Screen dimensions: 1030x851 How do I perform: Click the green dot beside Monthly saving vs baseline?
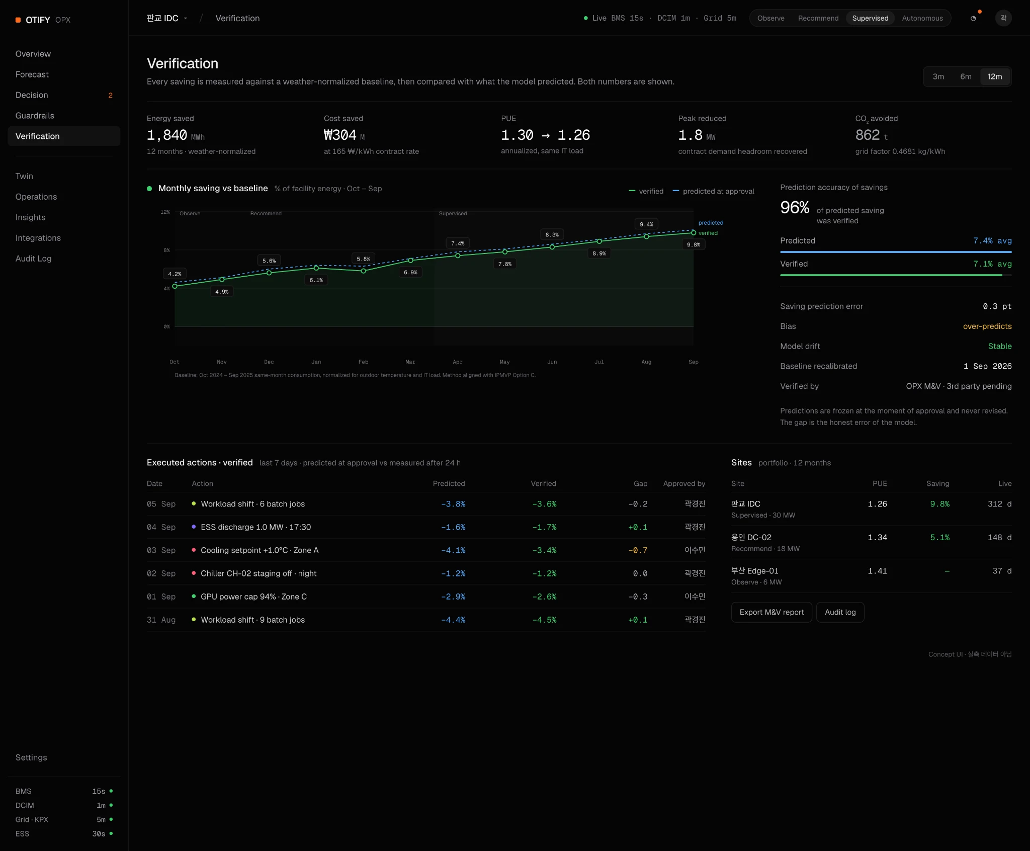point(149,189)
